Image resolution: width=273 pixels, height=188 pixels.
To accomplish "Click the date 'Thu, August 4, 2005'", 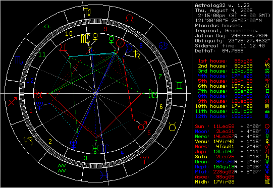I will coord(224,11).
